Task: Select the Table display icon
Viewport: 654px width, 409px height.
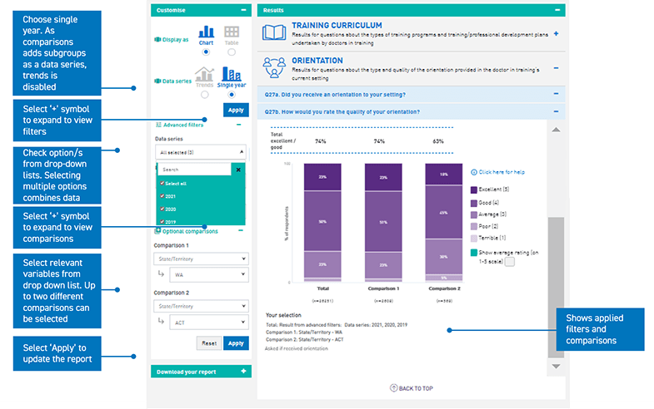Action: click(x=232, y=32)
